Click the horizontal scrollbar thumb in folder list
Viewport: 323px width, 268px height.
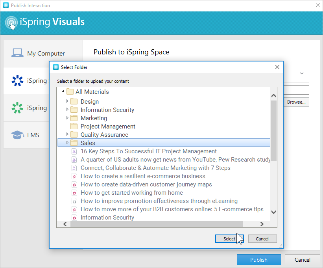[x=157, y=224]
